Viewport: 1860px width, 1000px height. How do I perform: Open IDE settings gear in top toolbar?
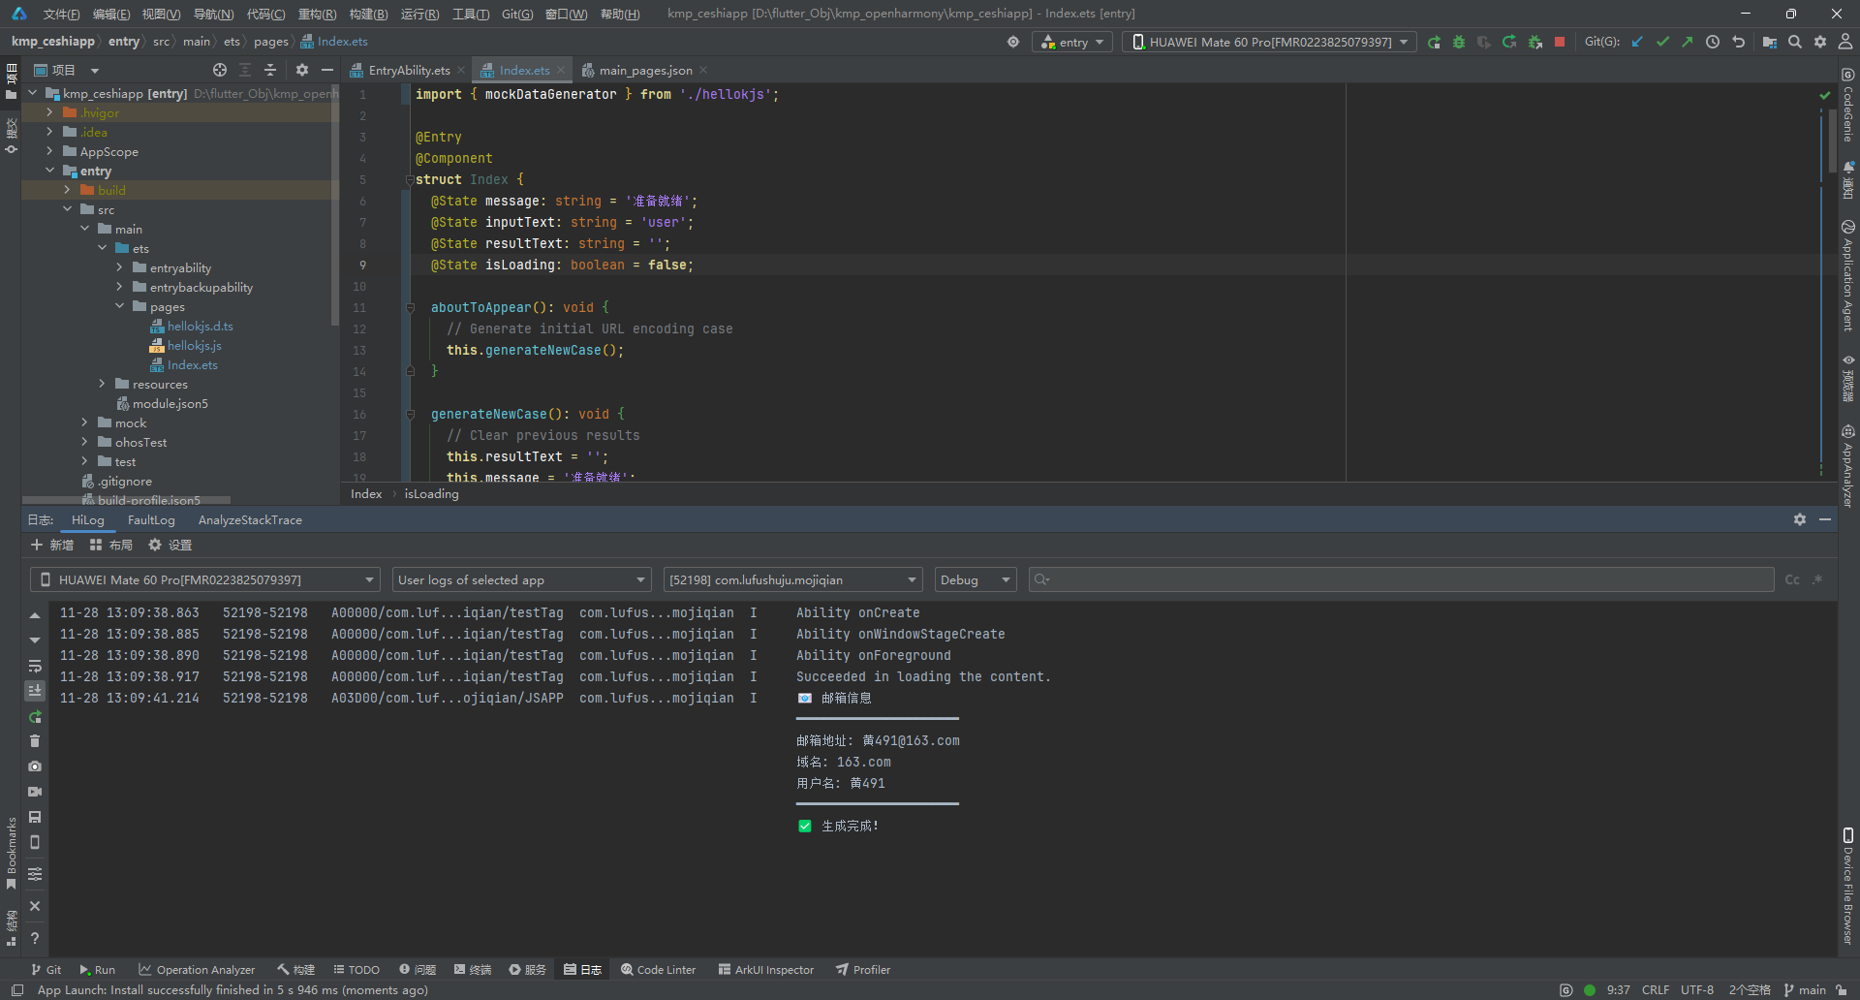tap(1820, 42)
